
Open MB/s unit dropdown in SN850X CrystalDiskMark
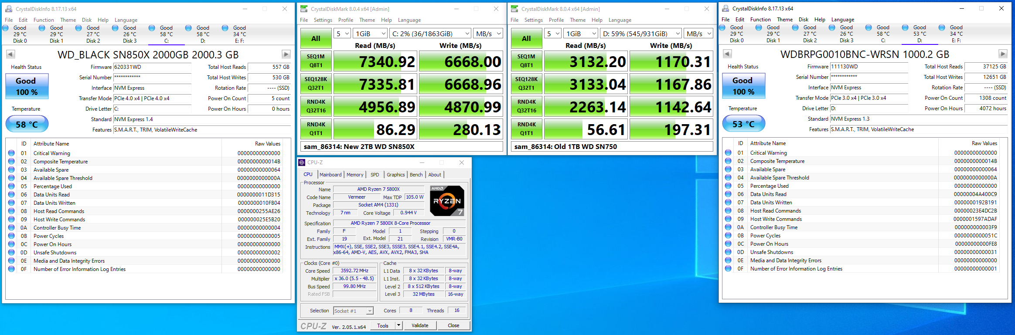[x=488, y=34]
